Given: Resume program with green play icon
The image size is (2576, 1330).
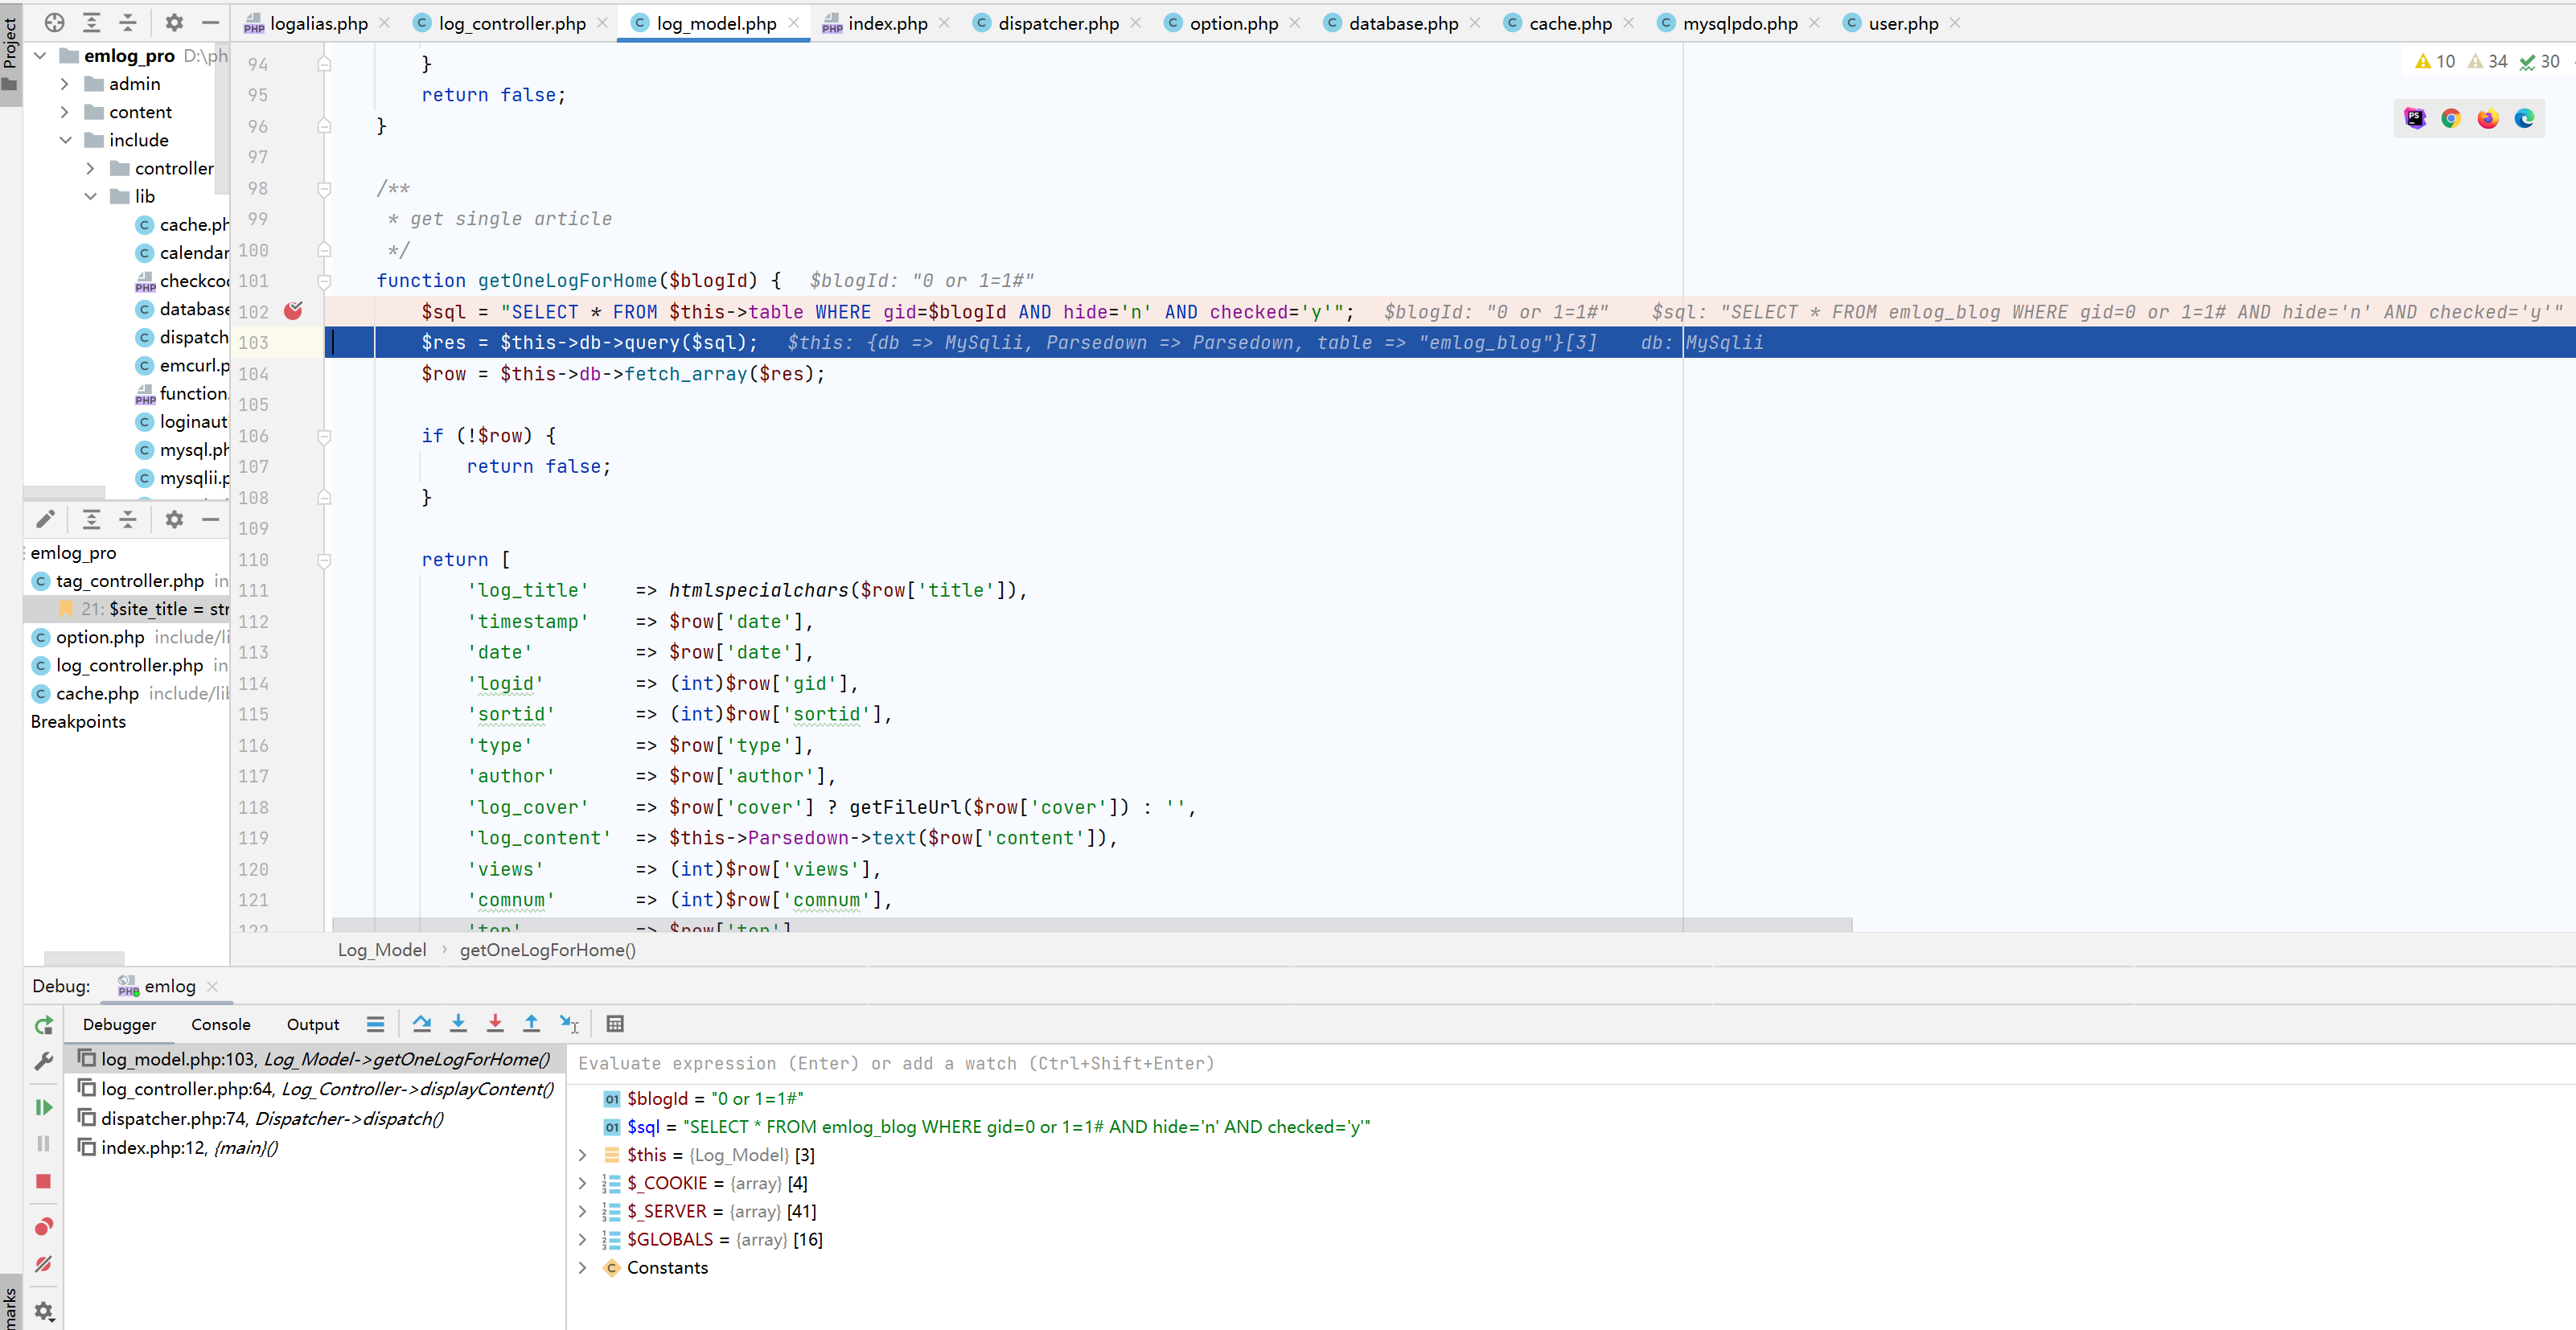Looking at the screenshot, I should [43, 1107].
